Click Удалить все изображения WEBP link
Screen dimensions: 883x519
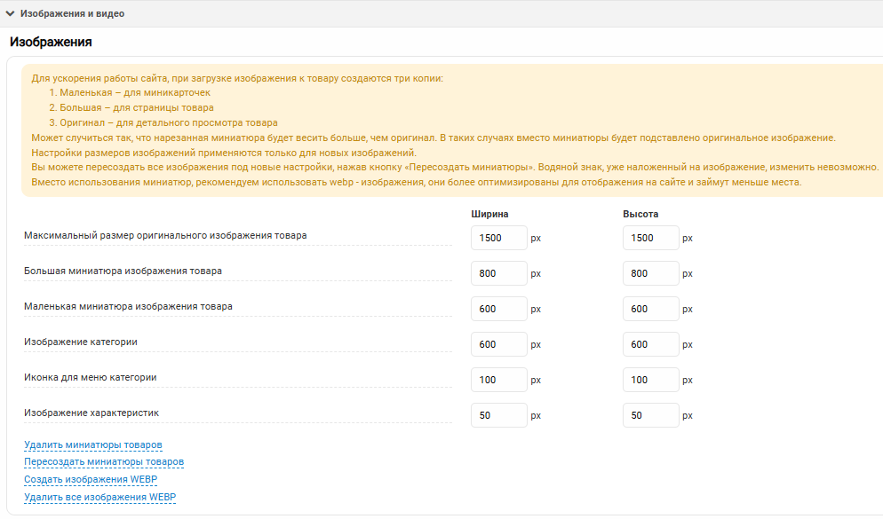coord(100,498)
